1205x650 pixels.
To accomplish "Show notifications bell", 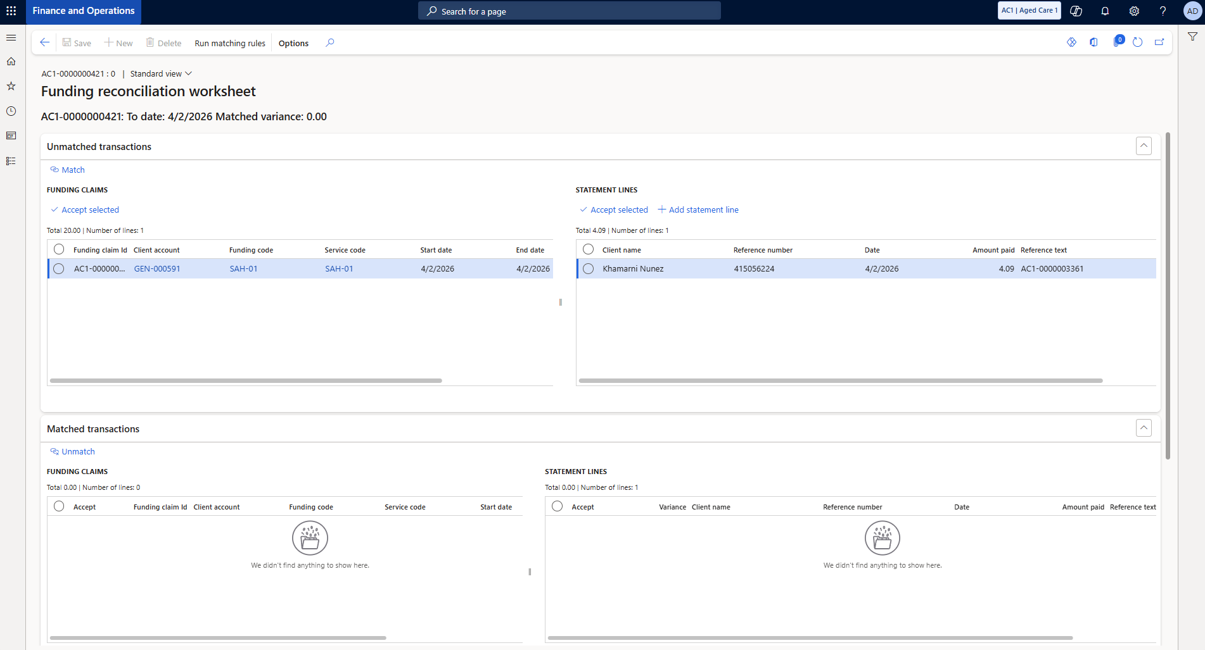I will point(1105,11).
